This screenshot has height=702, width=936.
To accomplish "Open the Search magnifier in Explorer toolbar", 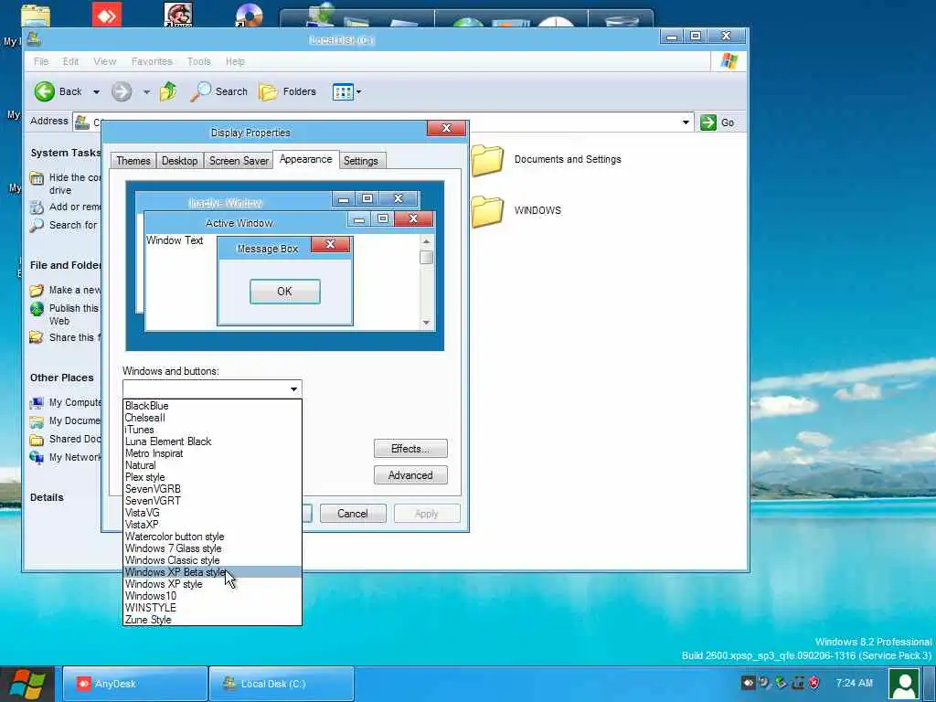I will pyautogui.click(x=200, y=91).
